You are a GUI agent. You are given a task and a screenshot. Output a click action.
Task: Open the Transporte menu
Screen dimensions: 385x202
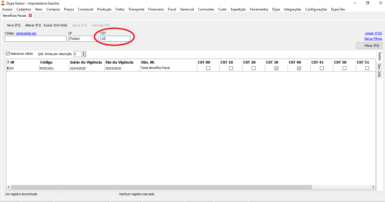(136, 9)
